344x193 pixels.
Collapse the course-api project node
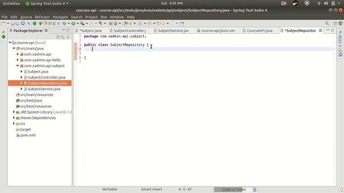(x=10, y=43)
